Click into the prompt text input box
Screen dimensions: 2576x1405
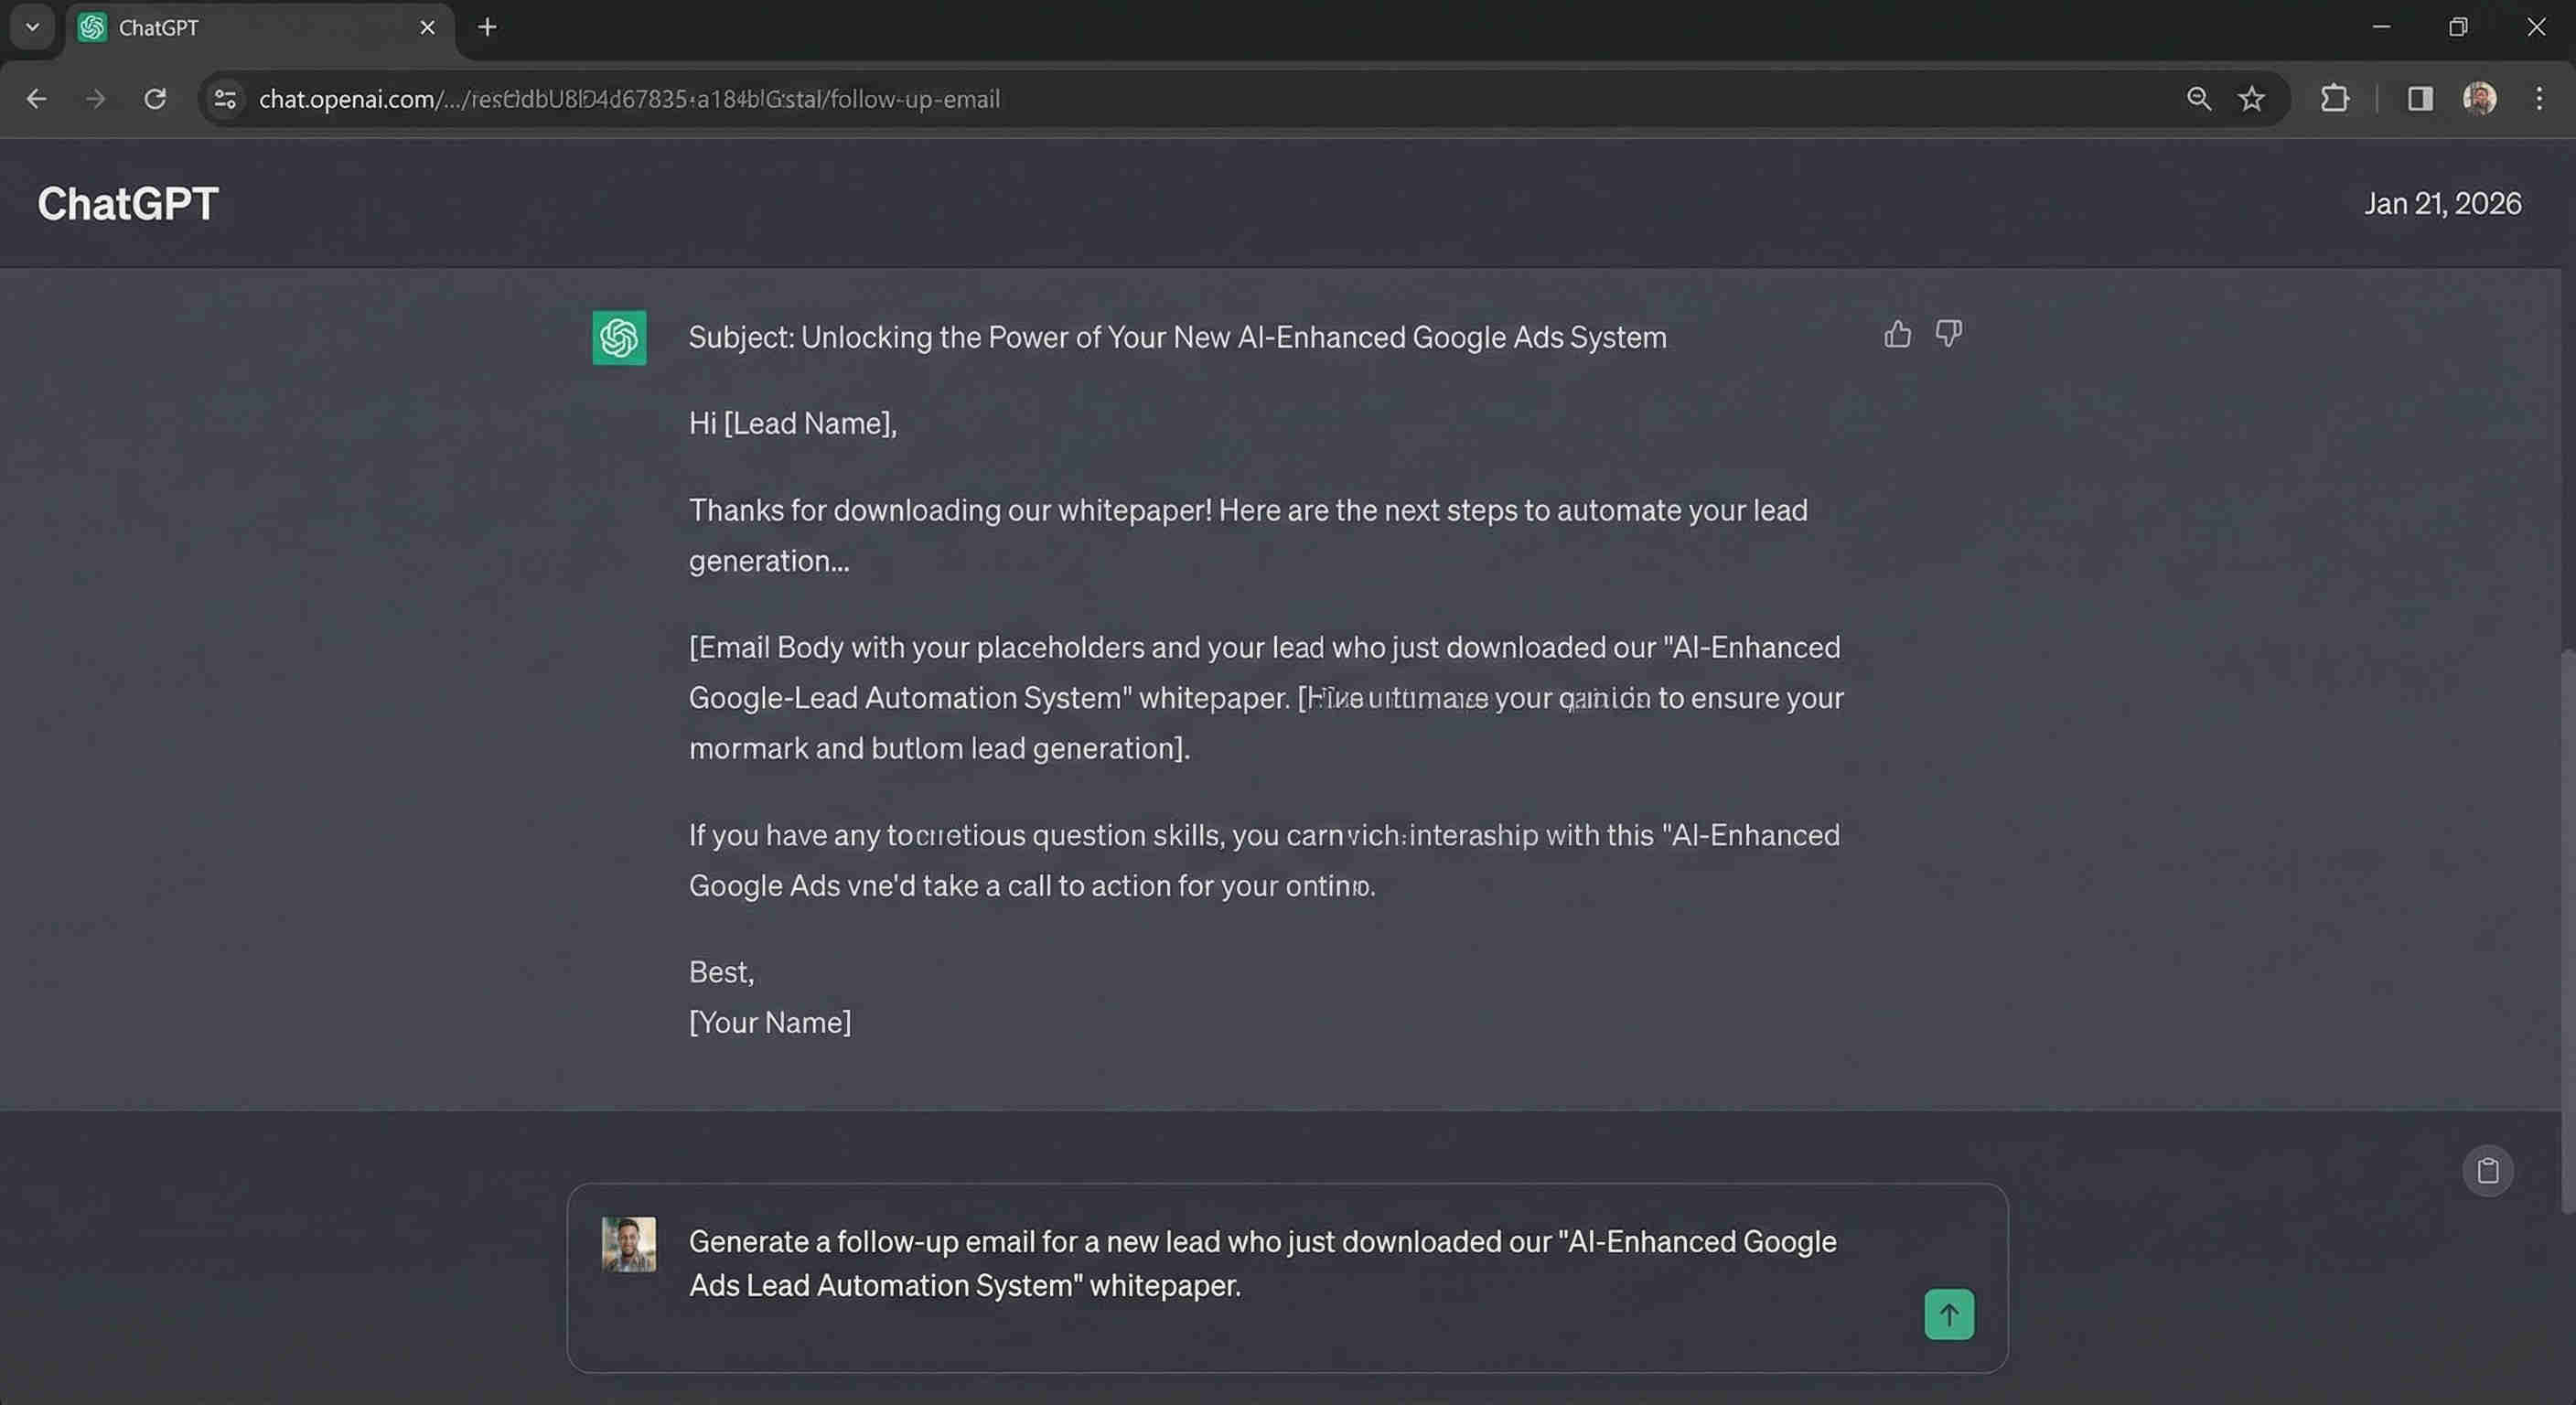(x=1287, y=1278)
